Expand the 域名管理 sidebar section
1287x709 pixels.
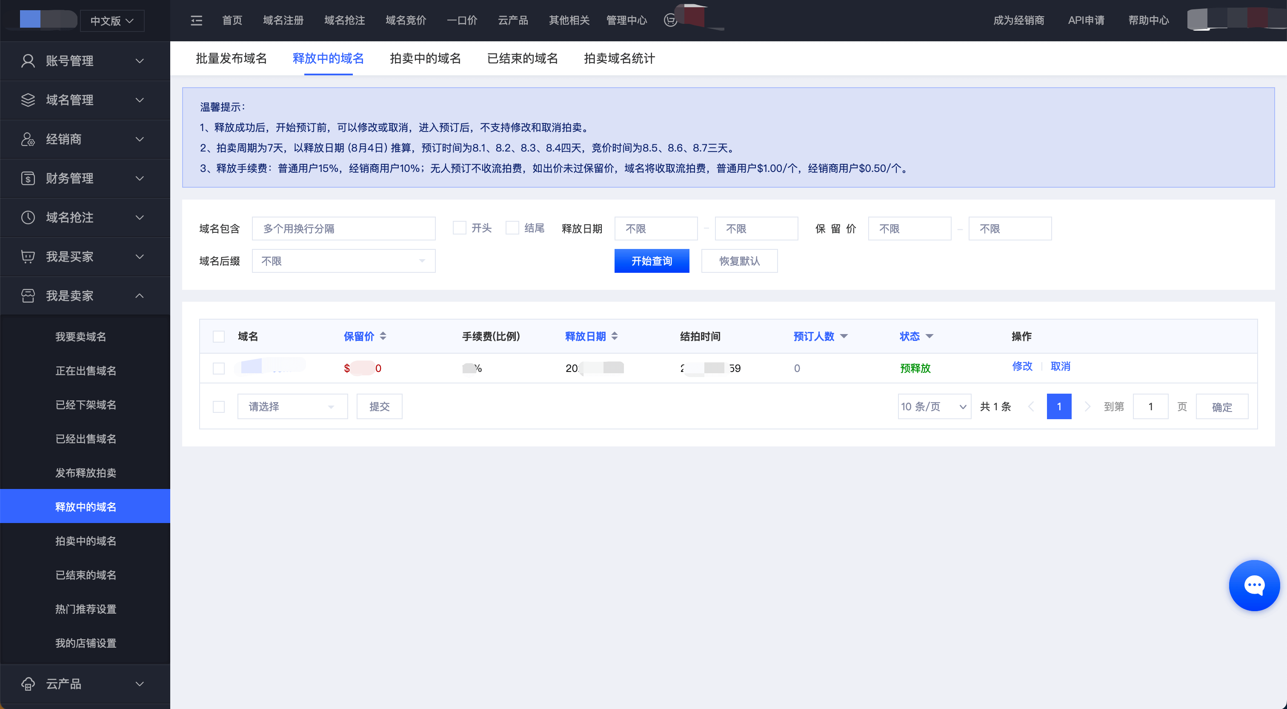click(x=85, y=100)
